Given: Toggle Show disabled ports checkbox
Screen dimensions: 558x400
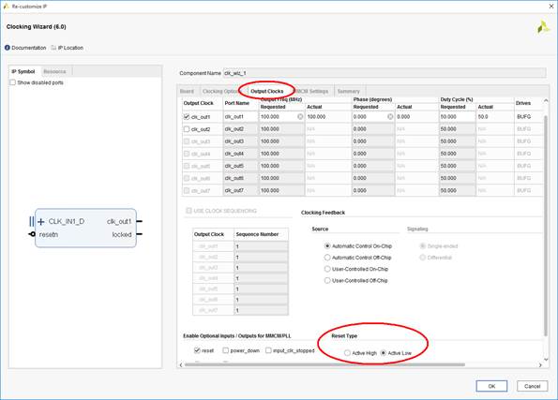Looking at the screenshot, I should pyautogui.click(x=13, y=82).
